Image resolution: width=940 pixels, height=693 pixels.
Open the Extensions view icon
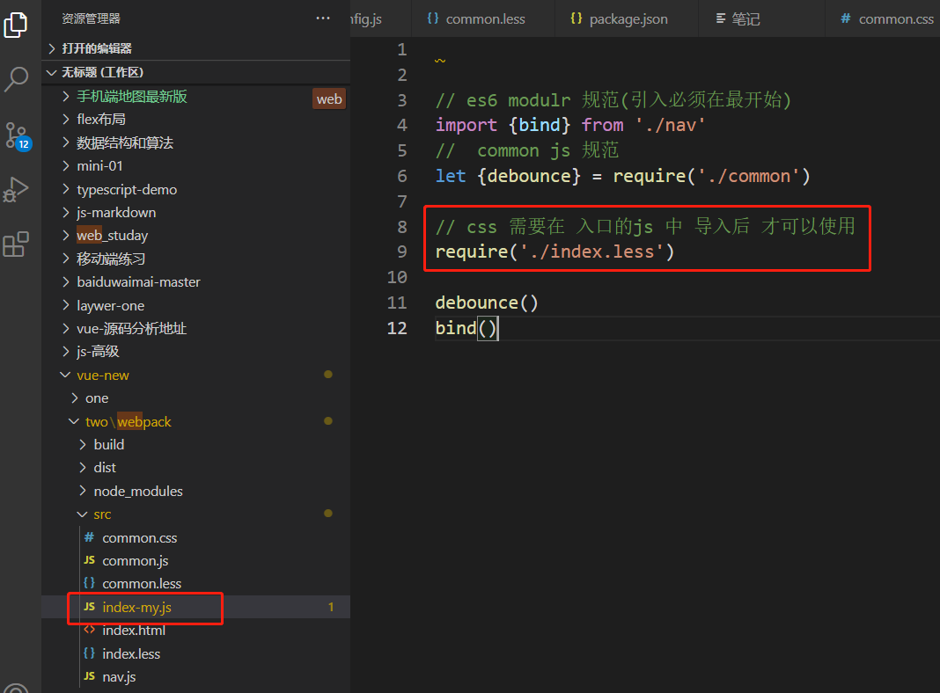click(x=16, y=244)
